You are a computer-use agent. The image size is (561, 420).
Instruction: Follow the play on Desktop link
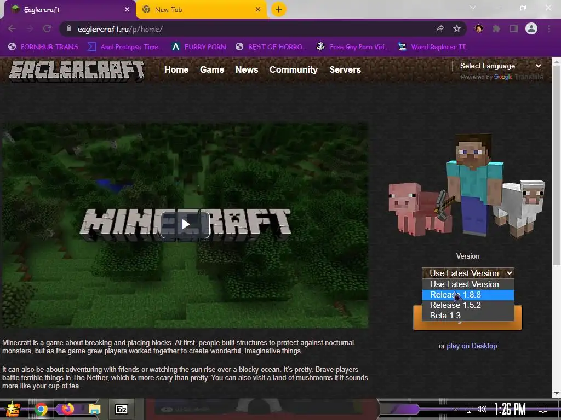click(x=472, y=346)
